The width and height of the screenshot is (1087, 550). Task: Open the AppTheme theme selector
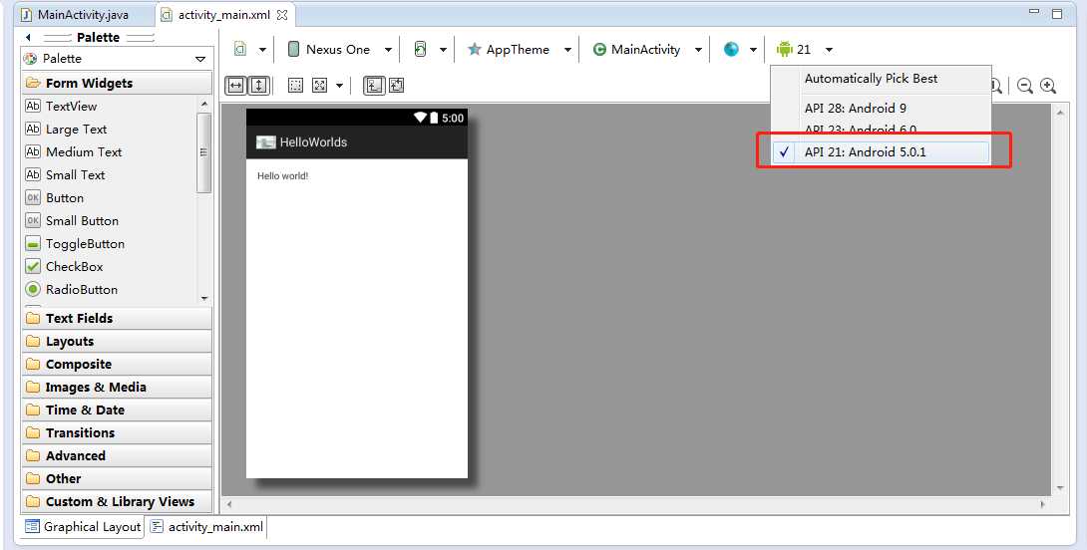[519, 49]
